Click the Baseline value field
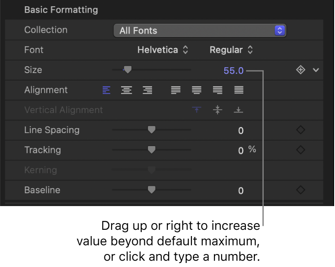The width and height of the screenshot is (335, 267). [241, 191]
